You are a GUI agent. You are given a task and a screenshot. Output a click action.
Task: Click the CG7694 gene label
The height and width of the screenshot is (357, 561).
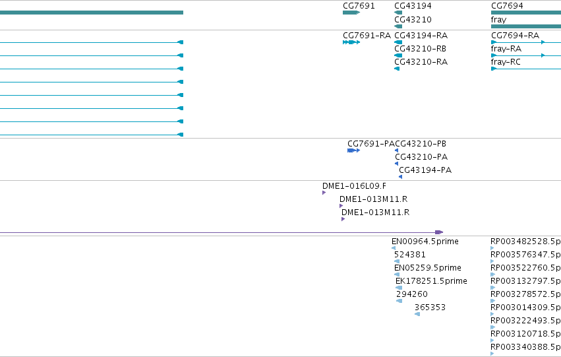point(507,6)
